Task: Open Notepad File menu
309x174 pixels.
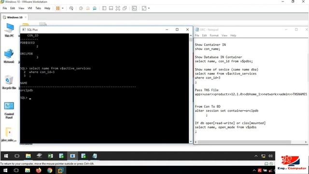Action: (x=197, y=35)
